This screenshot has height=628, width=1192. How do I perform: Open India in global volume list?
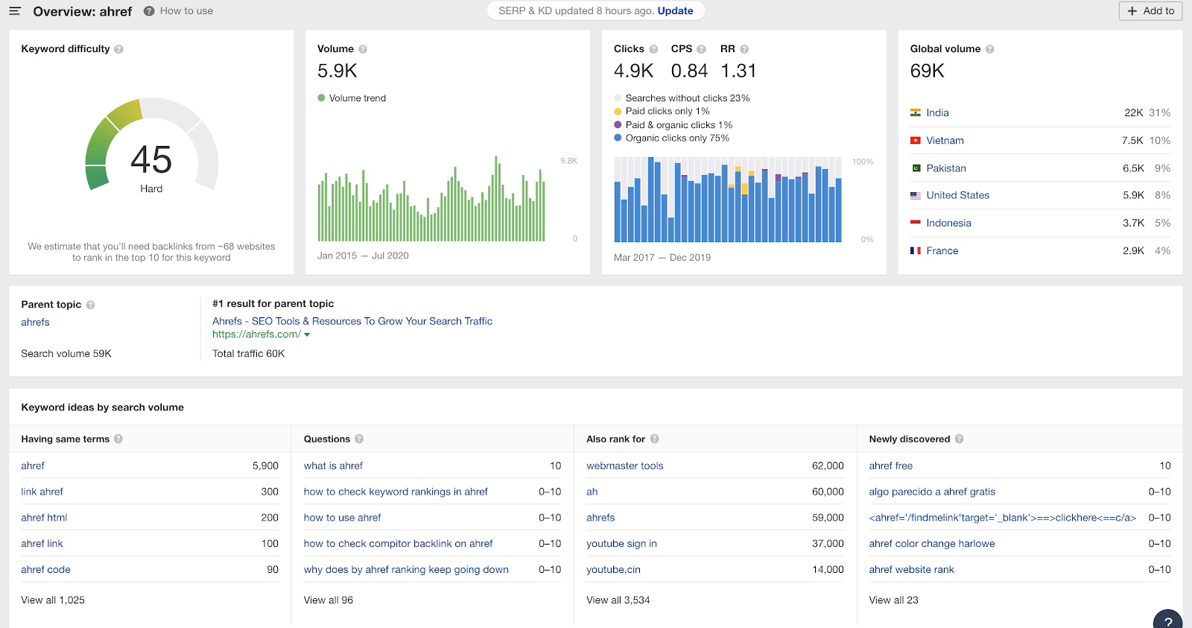point(937,112)
